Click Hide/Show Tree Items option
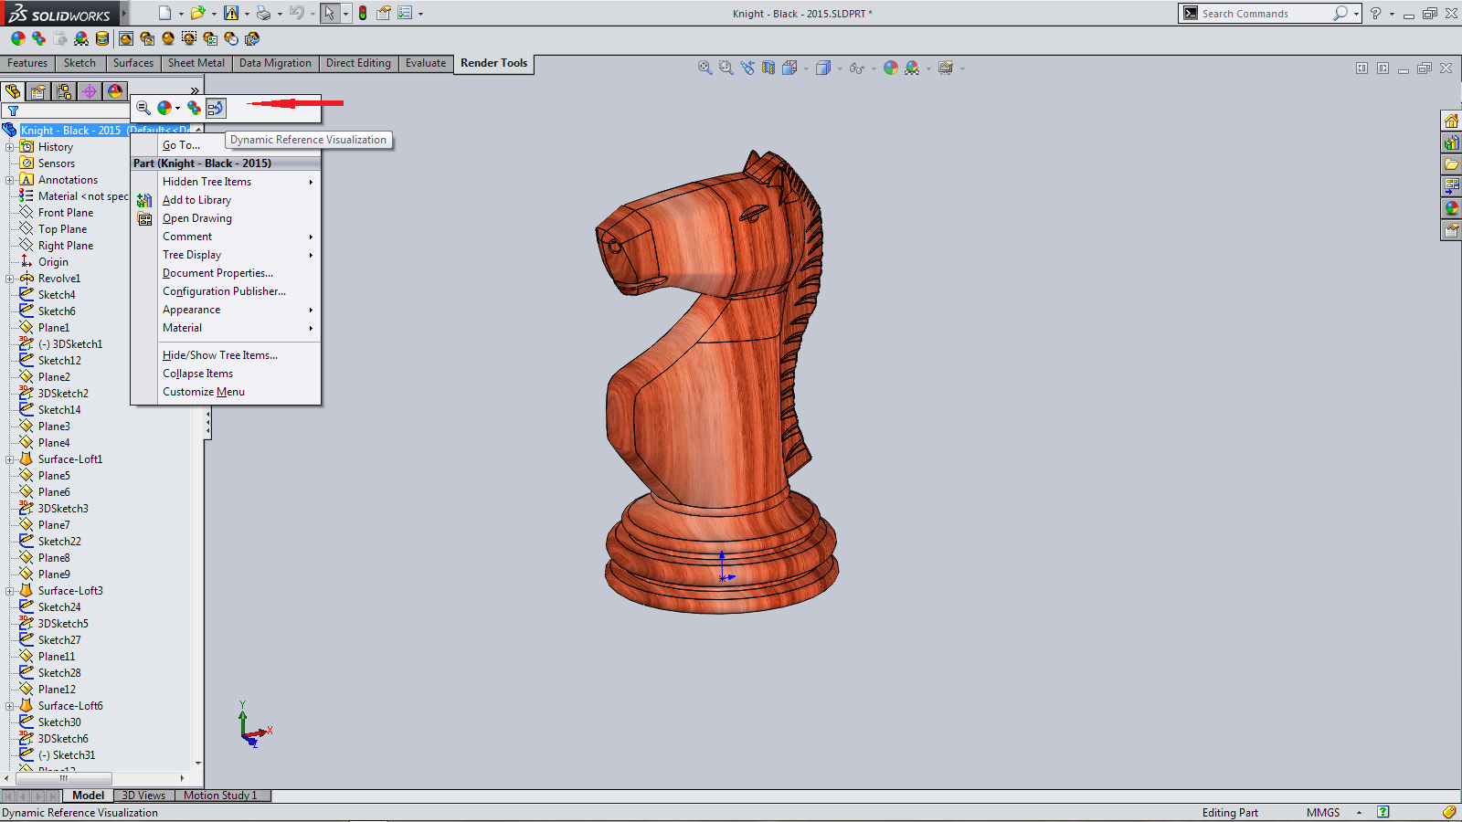The width and height of the screenshot is (1462, 822). 219,355
